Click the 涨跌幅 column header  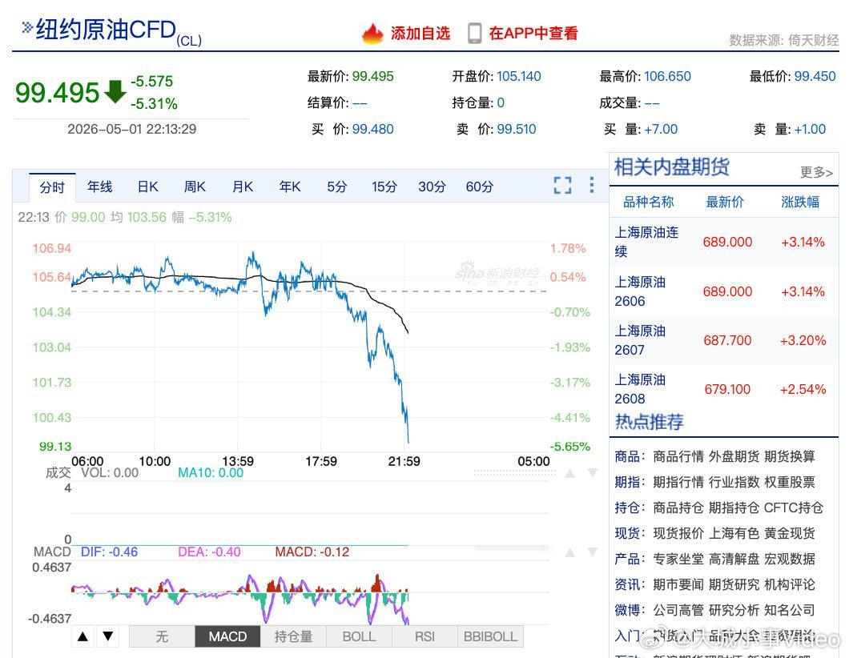(x=799, y=202)
